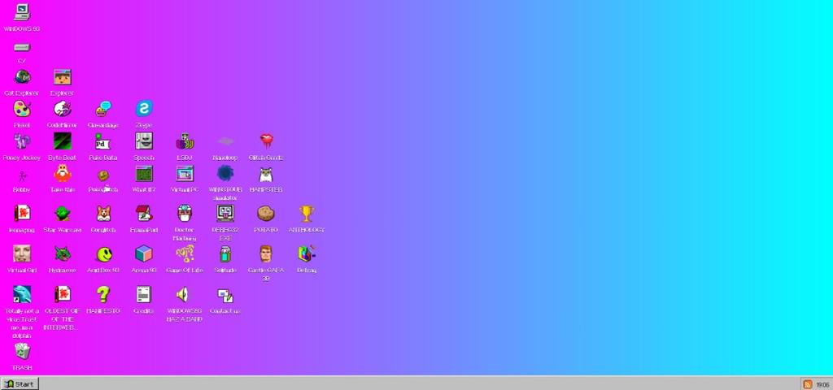Launch the HAMPSTER desktop icon

pos(266,175)
